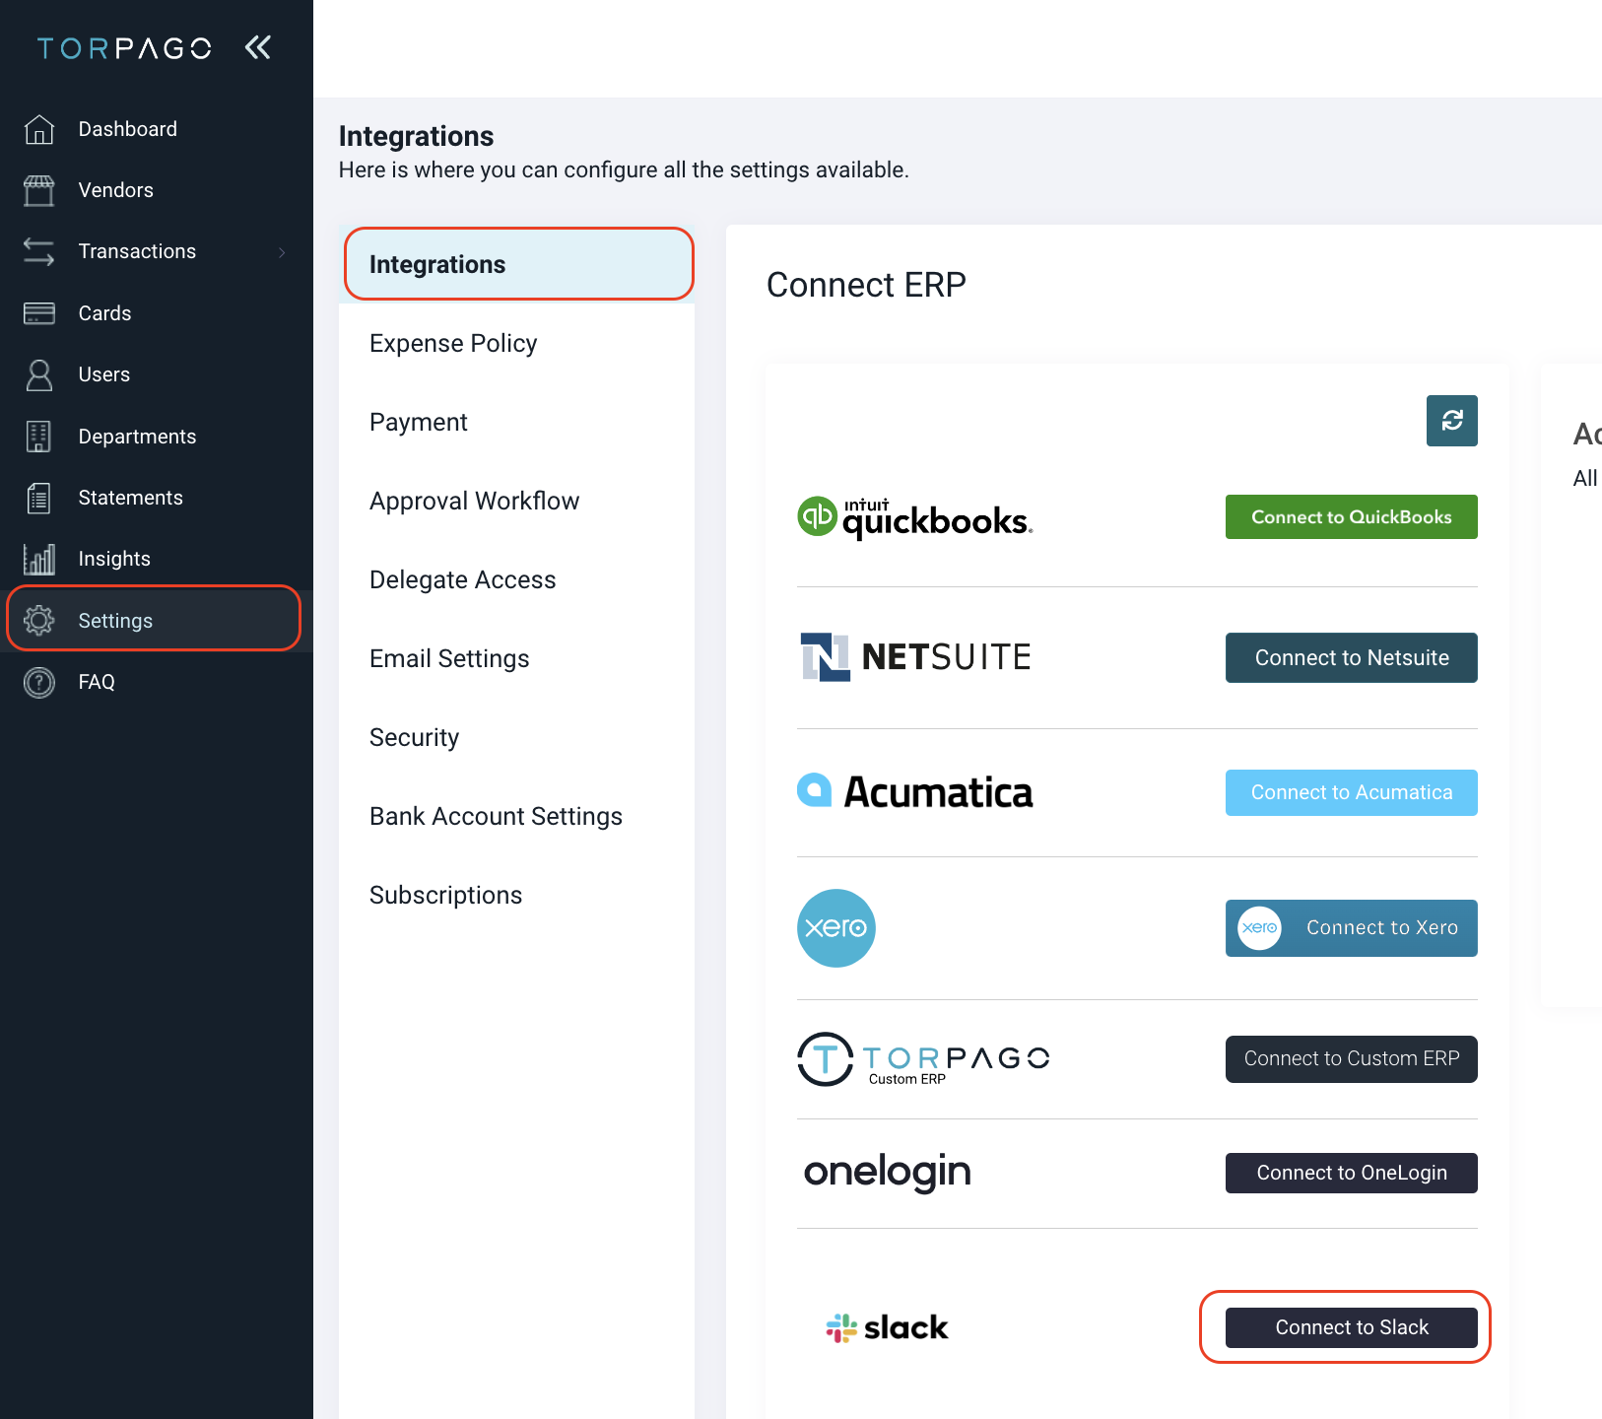Click the Integrations page title

point(416,136)
